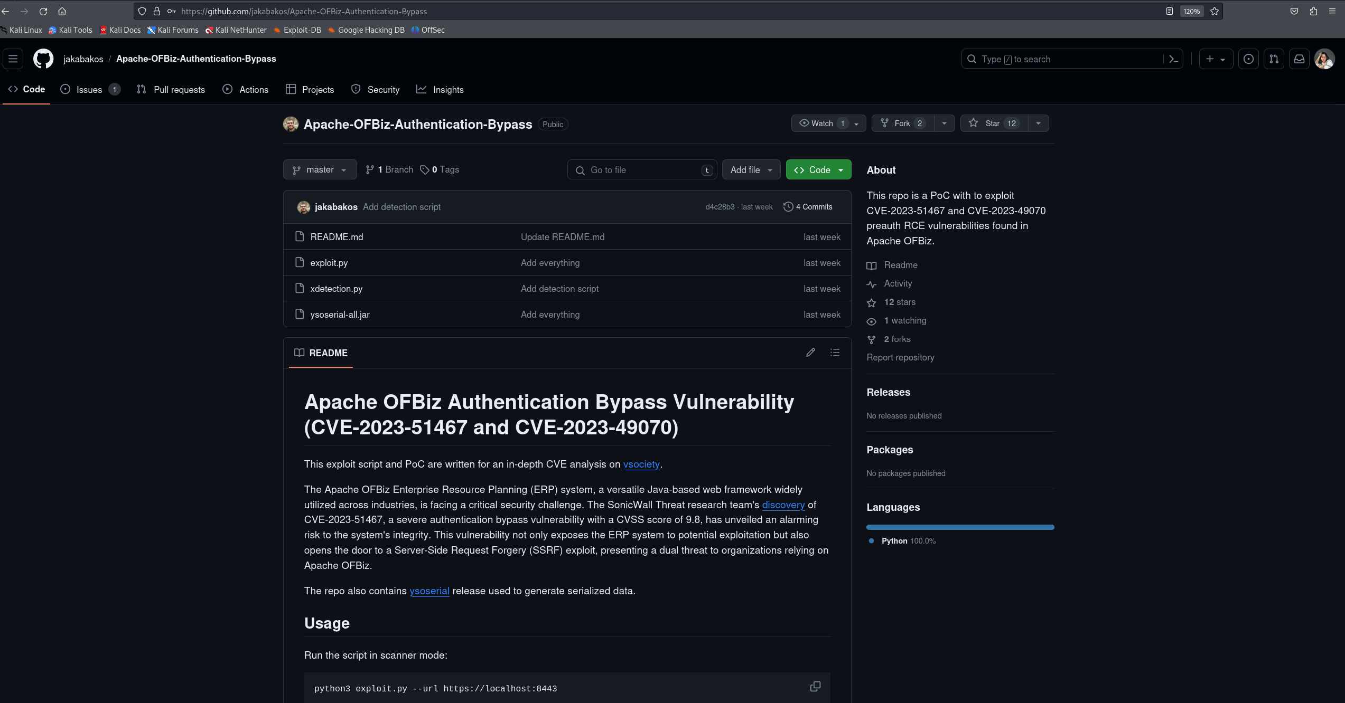Bookmark this page with star icon
This screenshot has width=1345, height=703.
click(1215, 11)
